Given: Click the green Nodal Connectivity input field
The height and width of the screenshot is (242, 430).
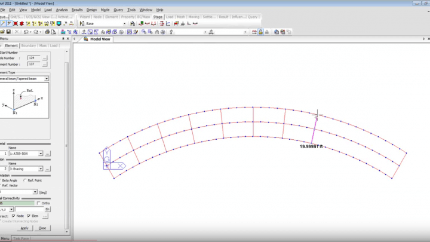Looking at the screenshot, I should (x=17, y=203).
